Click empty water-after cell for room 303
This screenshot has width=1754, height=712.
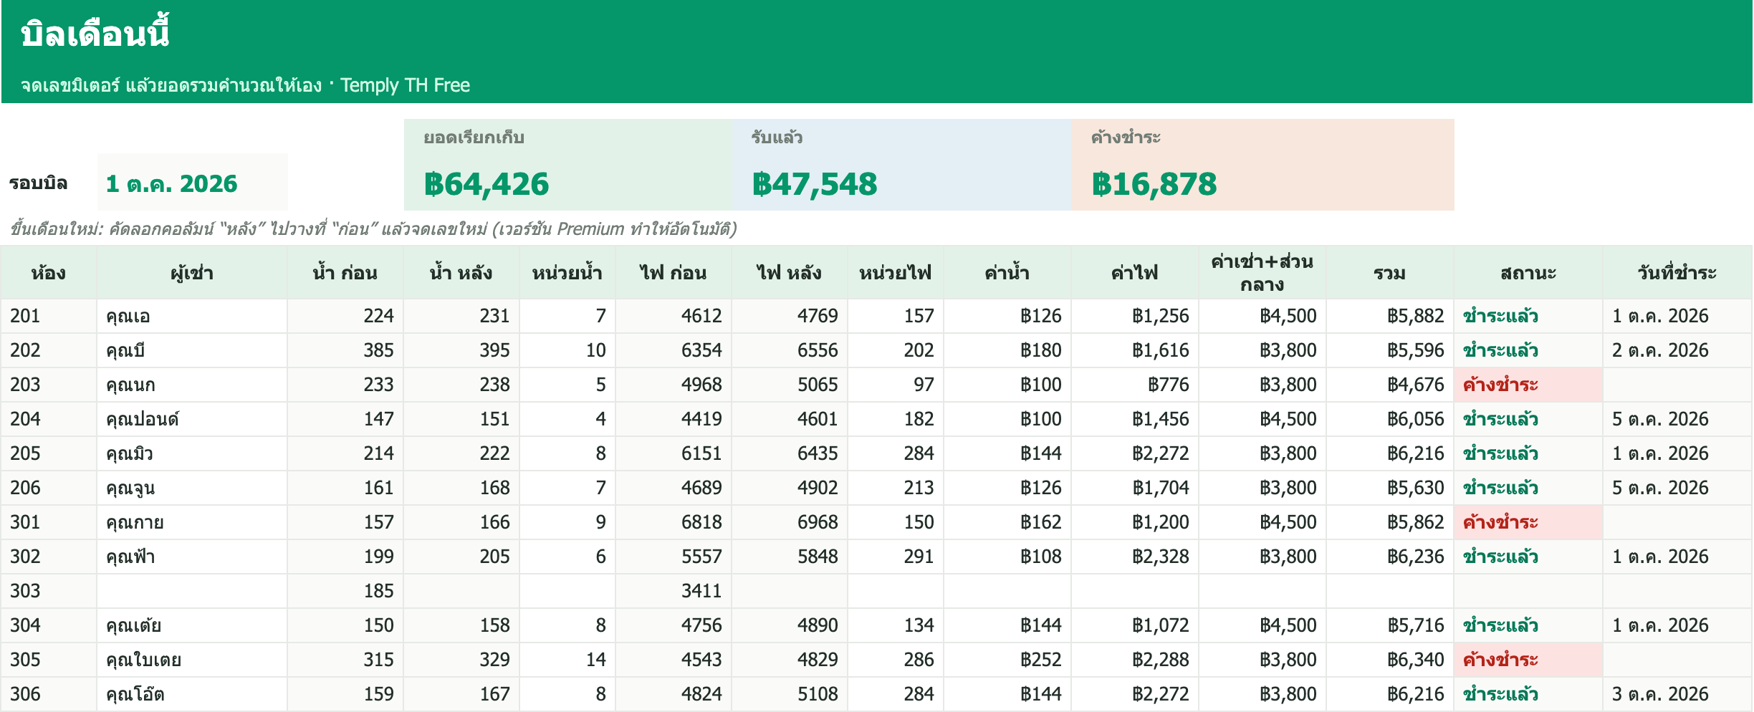[x=461, y=591]
